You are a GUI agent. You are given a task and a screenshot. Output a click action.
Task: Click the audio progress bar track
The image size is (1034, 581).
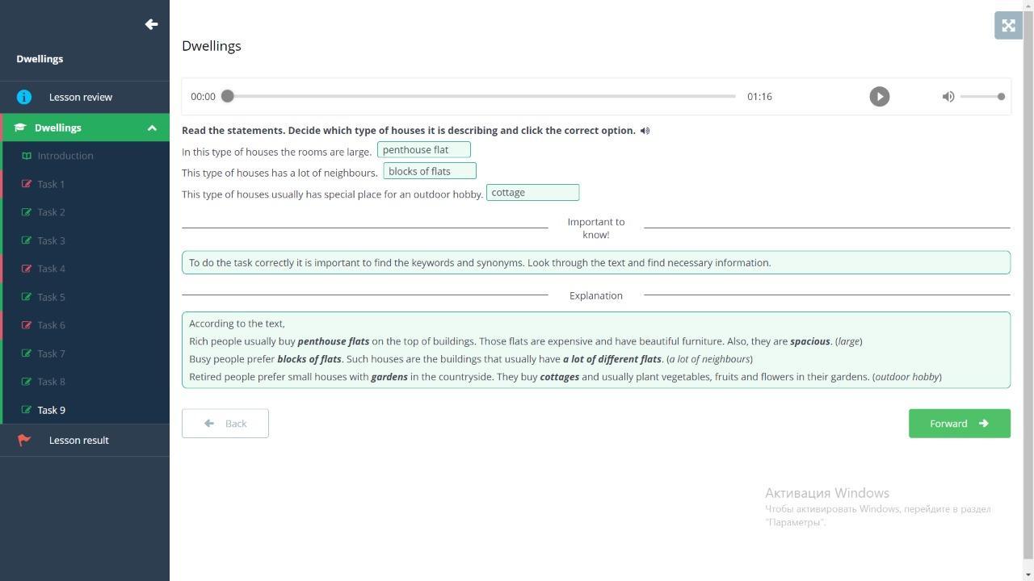point(481,97)
